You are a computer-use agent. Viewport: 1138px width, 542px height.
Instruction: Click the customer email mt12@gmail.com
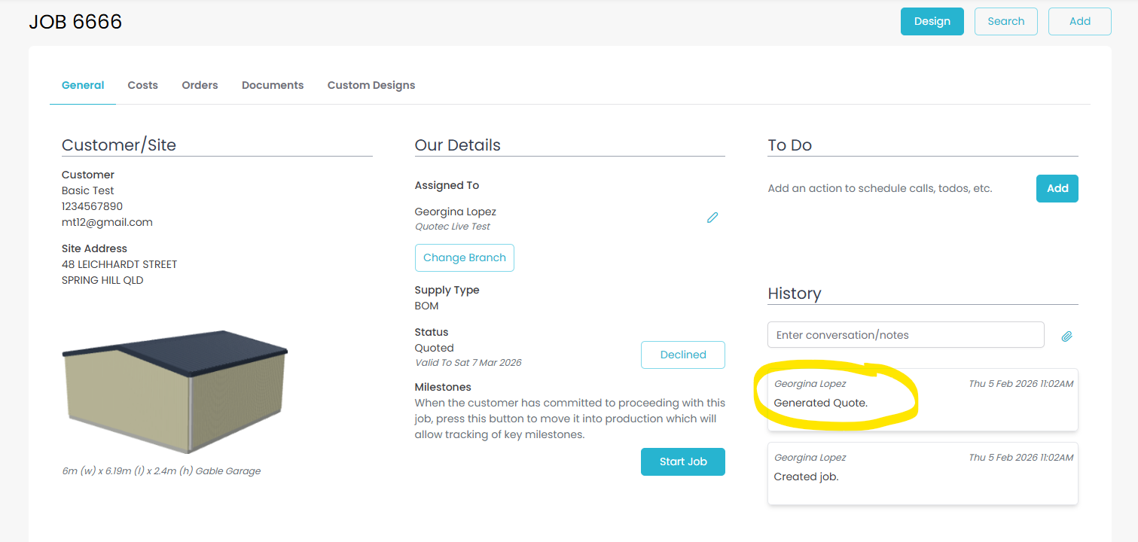(107, 222)
